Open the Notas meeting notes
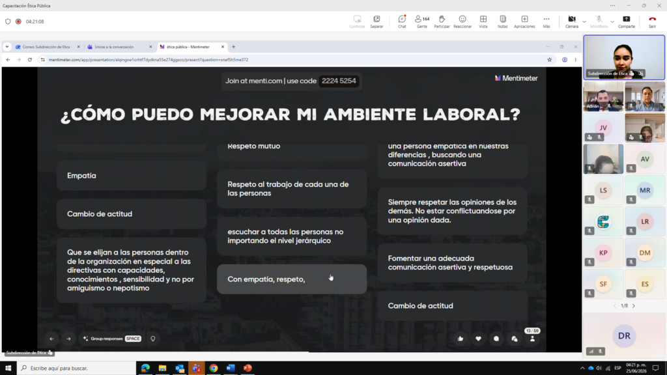The image size is (667, 375). pyautogui.click(x=502, y=21)
